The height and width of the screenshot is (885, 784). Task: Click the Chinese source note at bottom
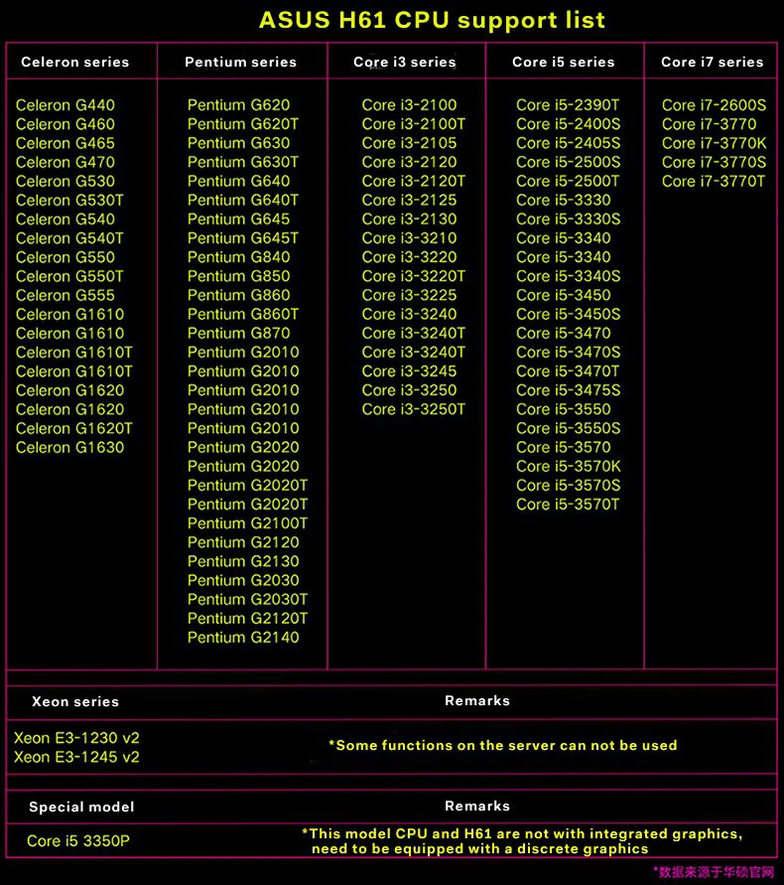[x=715, y=872]
